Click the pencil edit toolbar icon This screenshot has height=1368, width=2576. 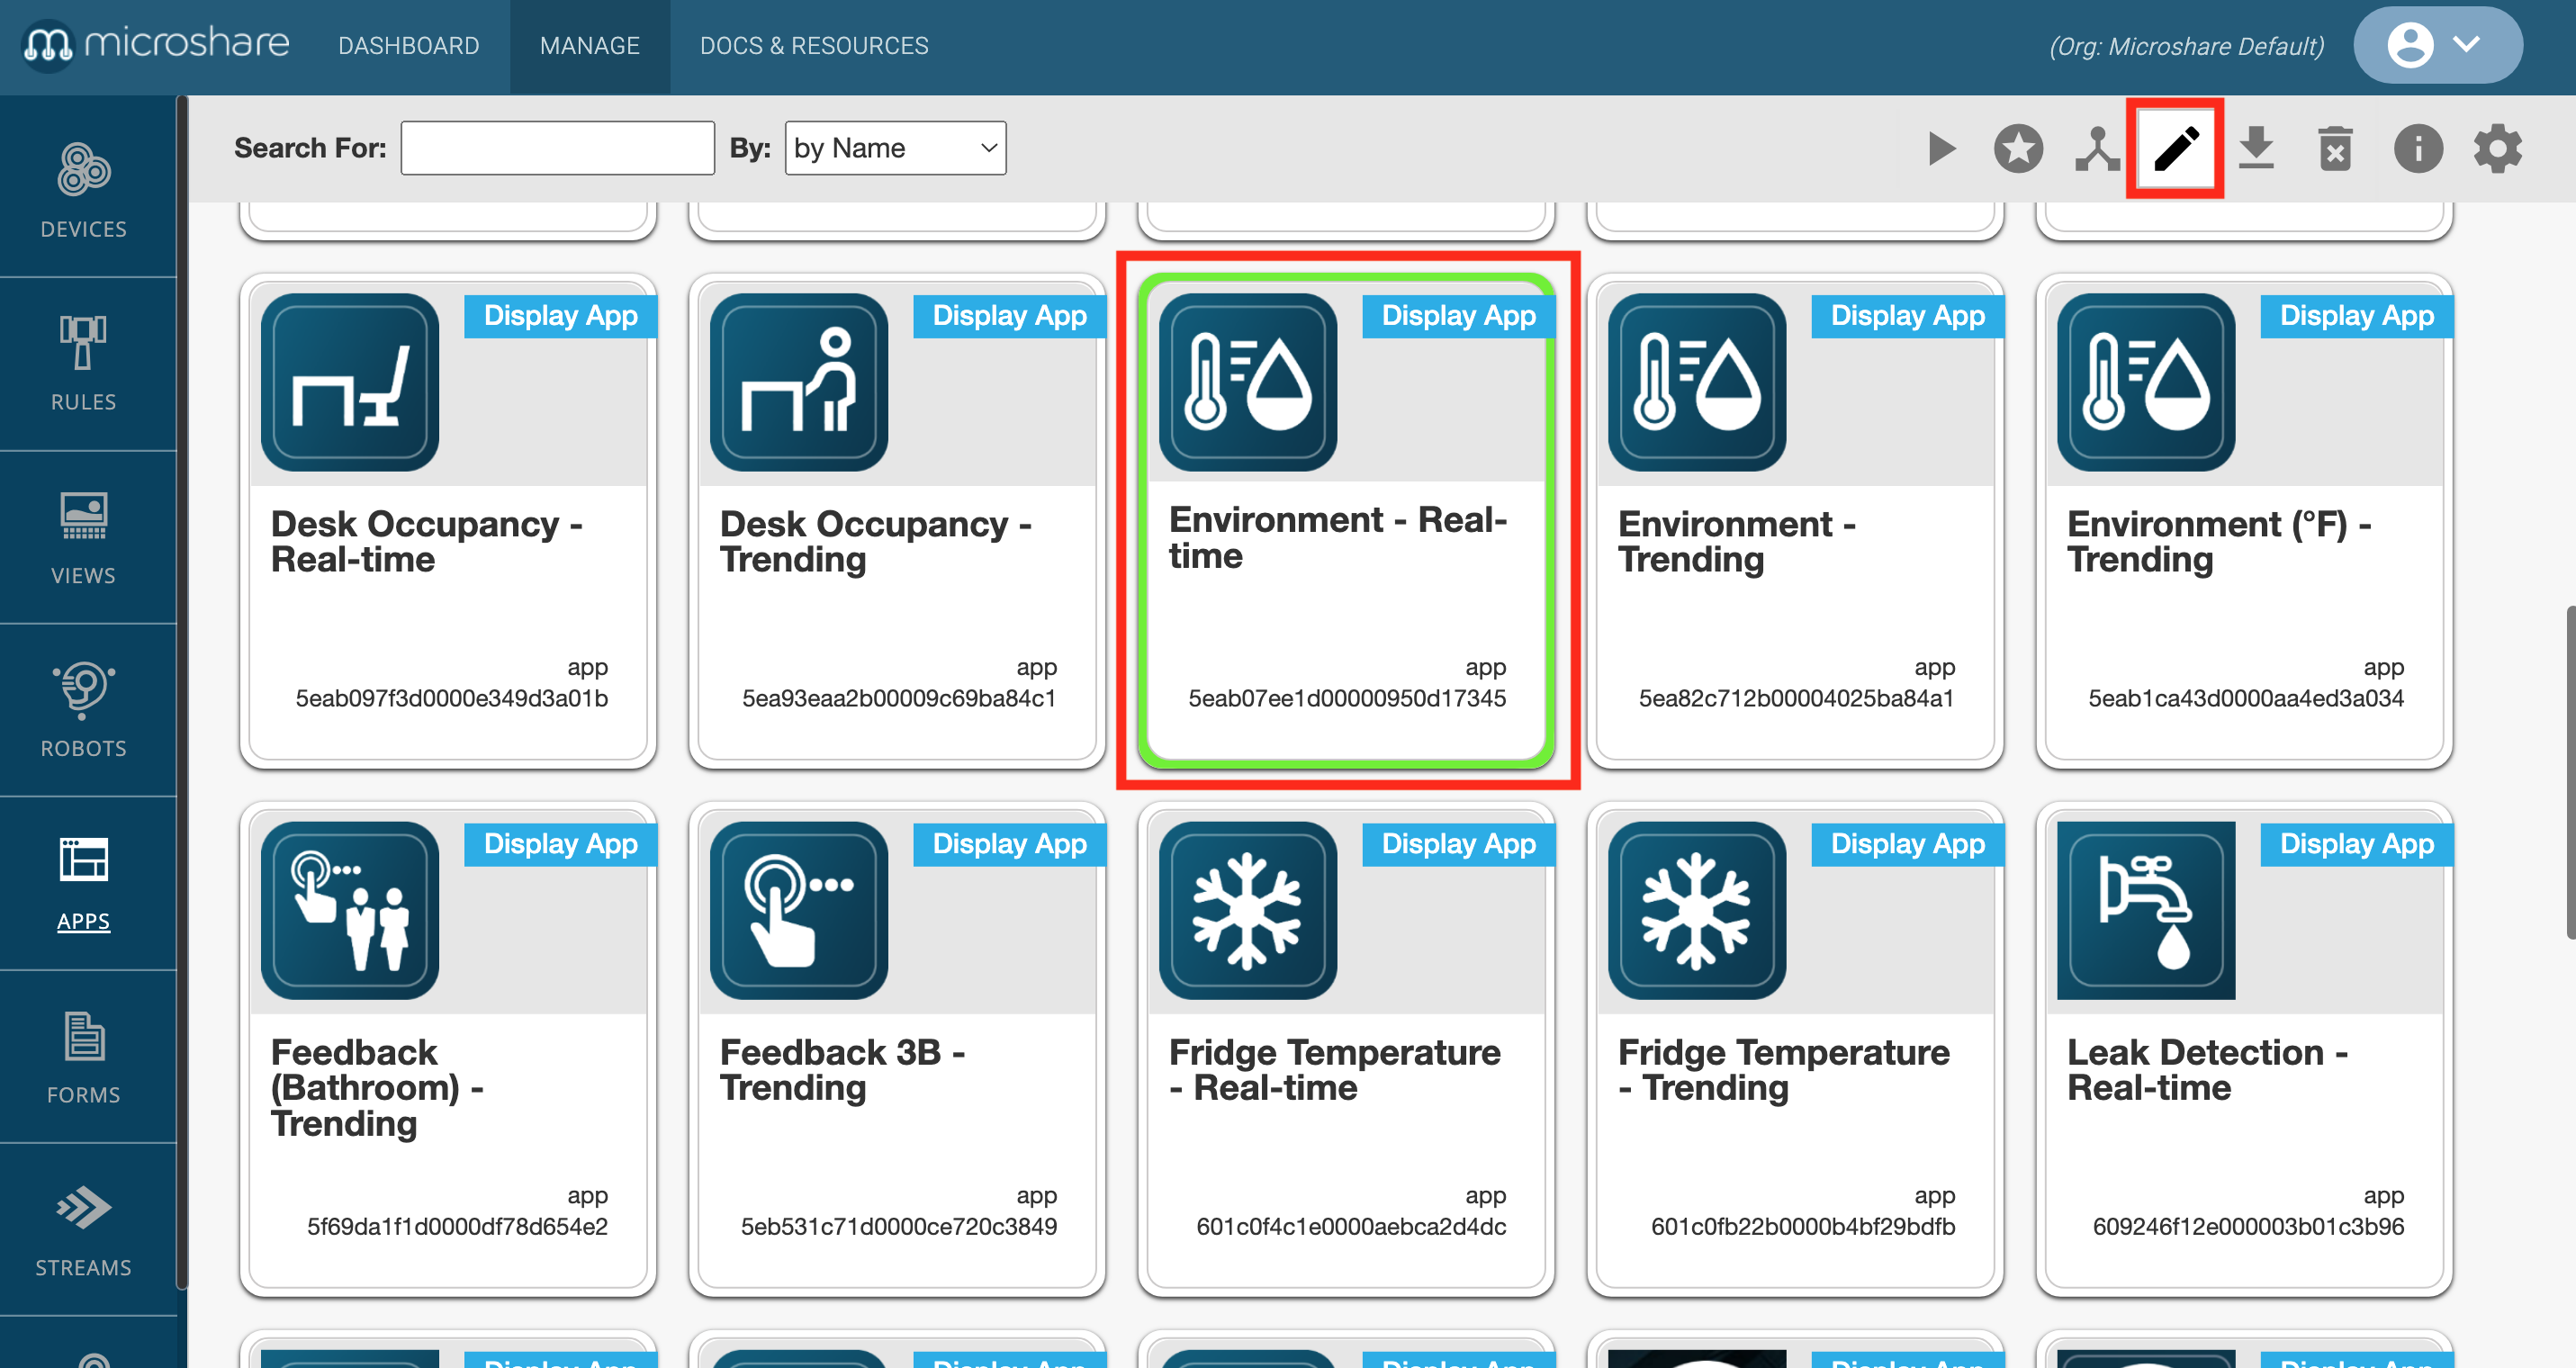coord(2175,149)
